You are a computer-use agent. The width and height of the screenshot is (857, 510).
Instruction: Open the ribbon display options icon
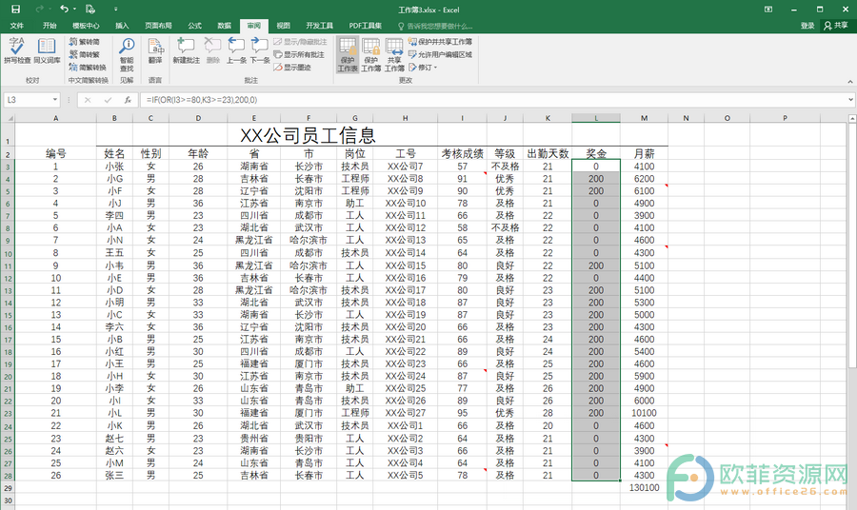tap(767, 10)
